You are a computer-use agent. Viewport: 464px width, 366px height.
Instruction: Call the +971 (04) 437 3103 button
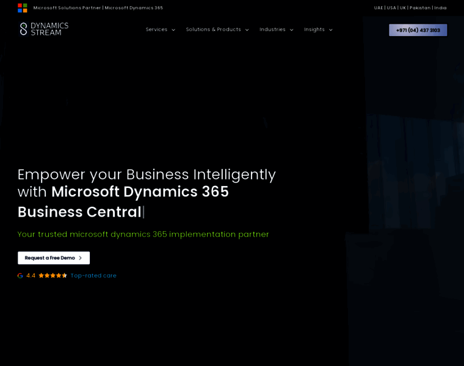point(418,30)
